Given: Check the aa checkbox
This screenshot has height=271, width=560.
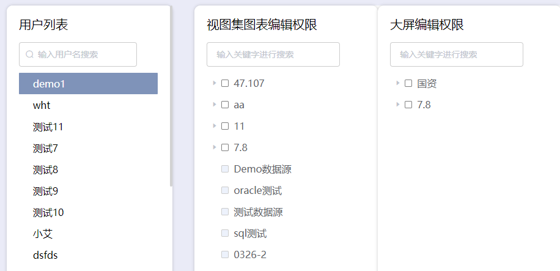Looking at the screenshot, I should 225,105.
